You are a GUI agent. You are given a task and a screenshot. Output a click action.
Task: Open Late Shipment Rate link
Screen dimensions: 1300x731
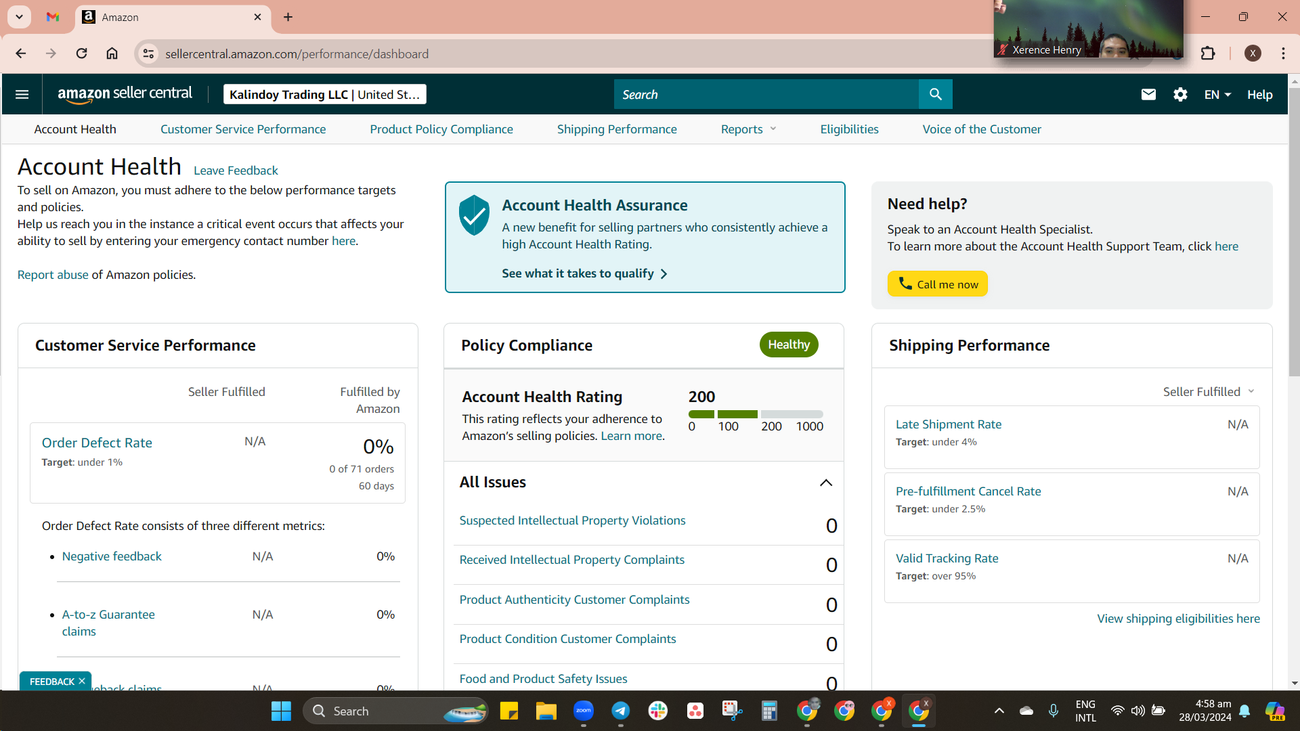point(949,424)
